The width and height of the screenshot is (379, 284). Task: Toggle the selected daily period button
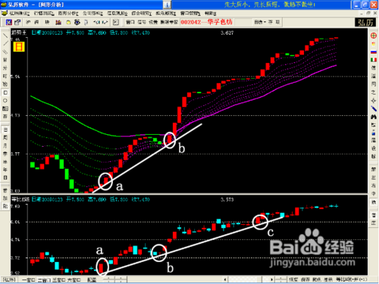5,130
